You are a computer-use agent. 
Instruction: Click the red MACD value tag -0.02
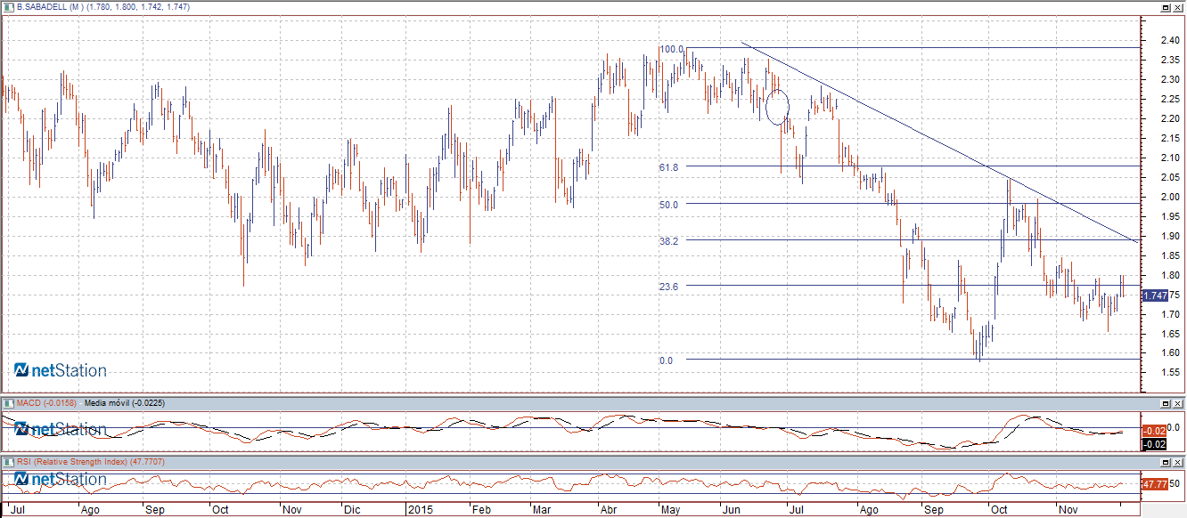coord(1154,431)
